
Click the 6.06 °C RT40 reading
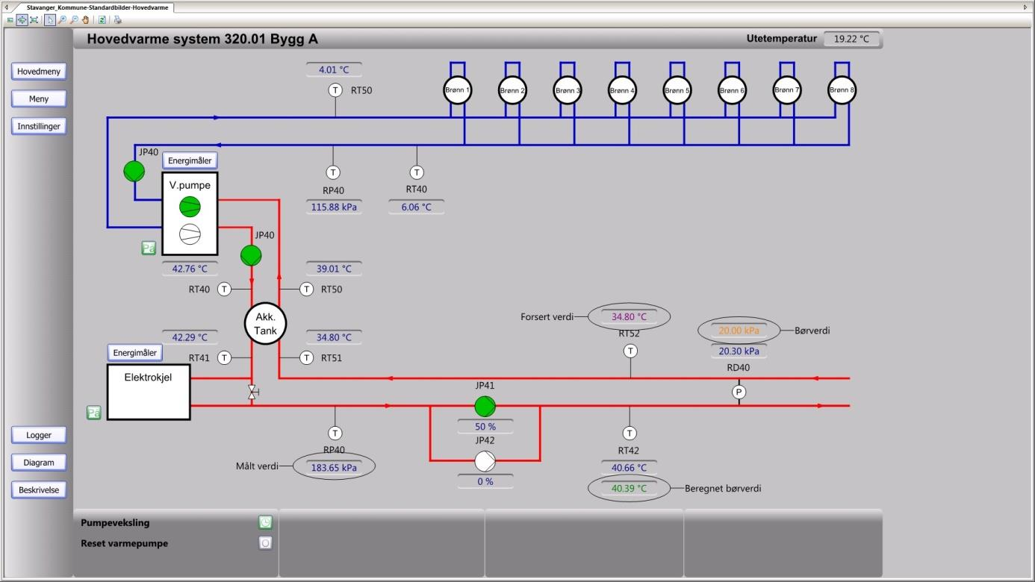(x=417, y=207)
